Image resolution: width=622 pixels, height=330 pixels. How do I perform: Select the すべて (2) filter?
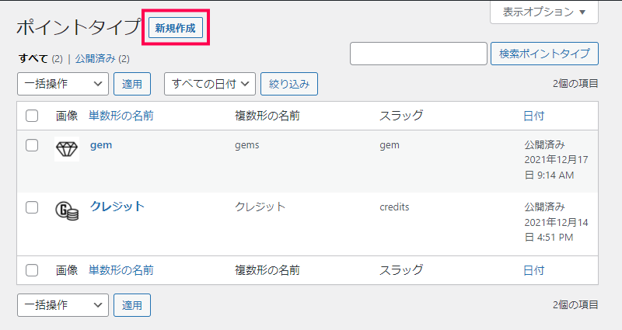point(40,59)
